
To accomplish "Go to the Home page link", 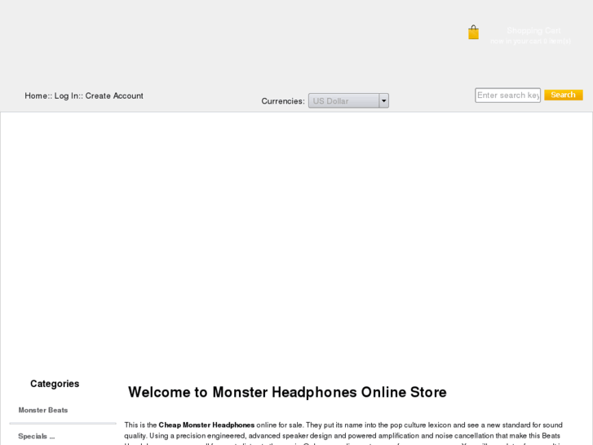I will pos(36,96).
